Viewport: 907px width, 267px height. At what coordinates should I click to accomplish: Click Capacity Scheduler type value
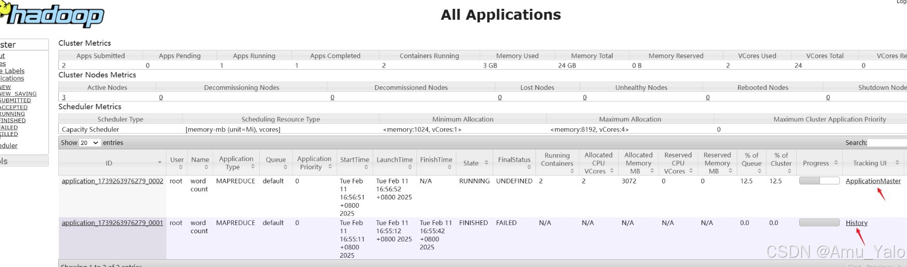coord(91,129)
